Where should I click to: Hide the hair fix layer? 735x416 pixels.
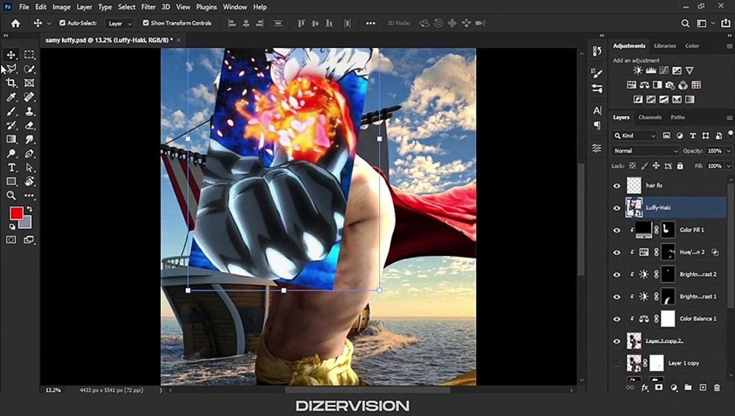point(617,185)
